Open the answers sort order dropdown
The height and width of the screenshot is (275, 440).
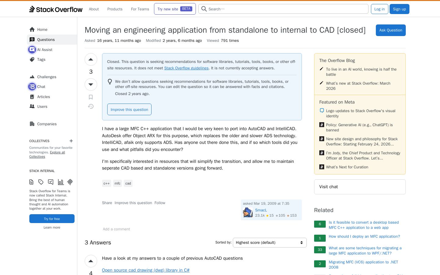tap(270, 243)
